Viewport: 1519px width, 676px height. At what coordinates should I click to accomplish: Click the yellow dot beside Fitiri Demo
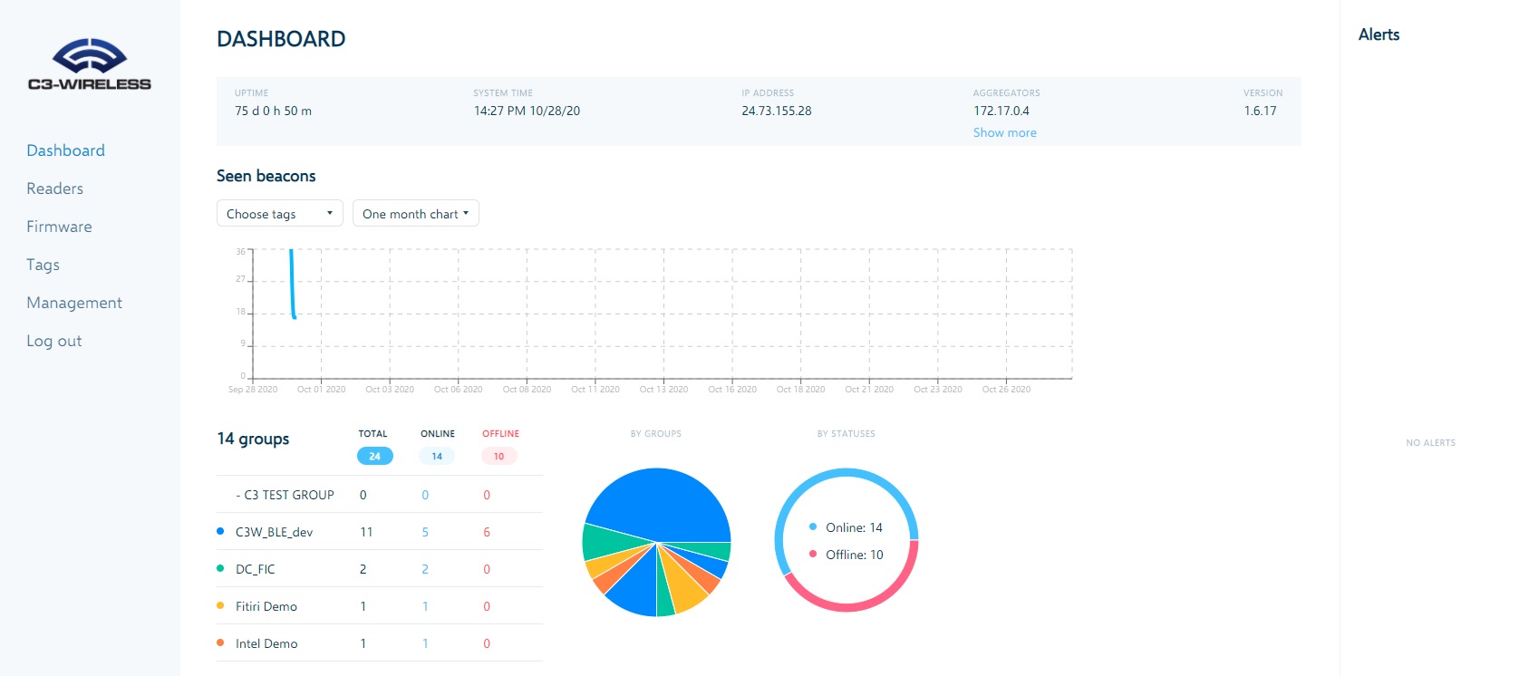pyautogui.click(x=220, y=605)
